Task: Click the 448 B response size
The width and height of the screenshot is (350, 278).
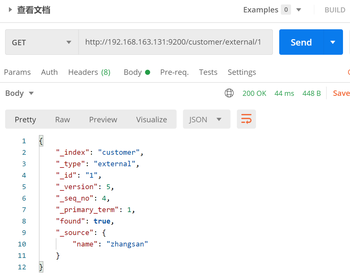Action: coord(311,93)
